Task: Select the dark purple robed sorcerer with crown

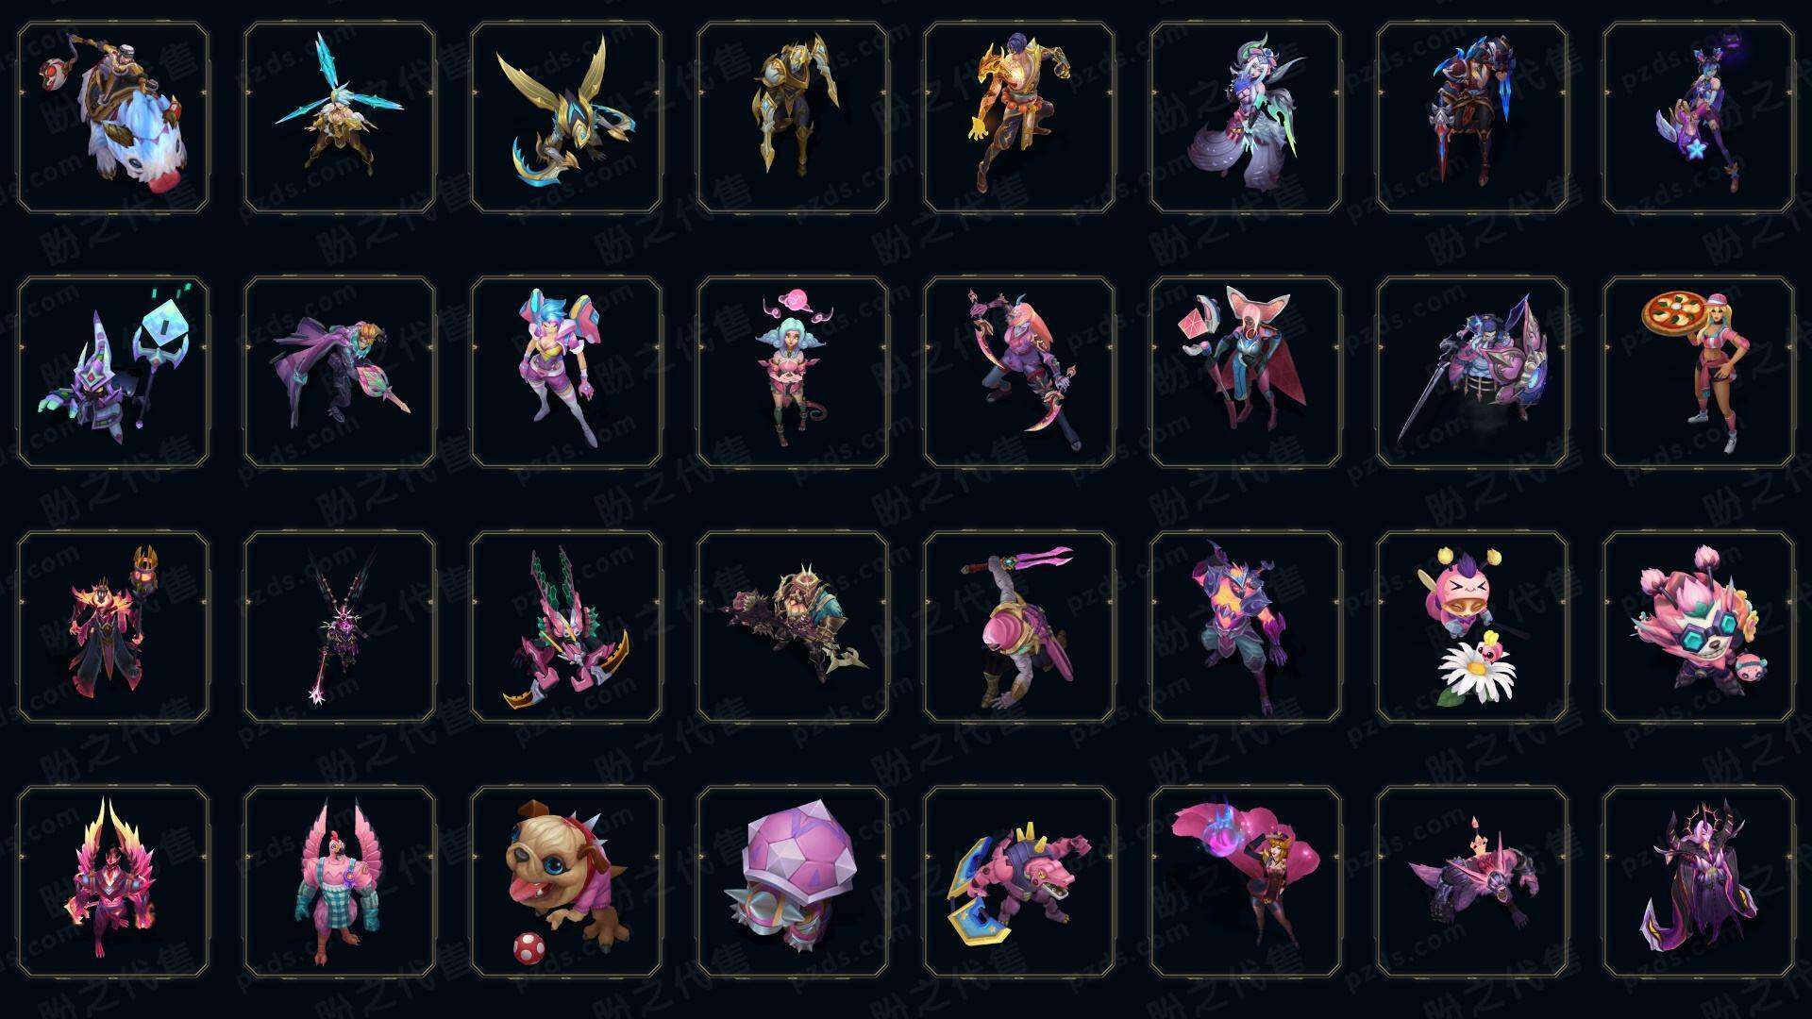Action: (x=1698, y=881)
